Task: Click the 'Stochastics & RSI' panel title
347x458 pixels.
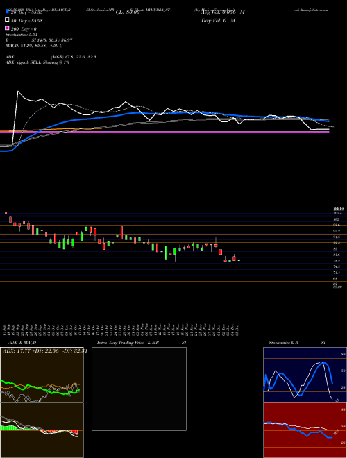Action: 297,343
